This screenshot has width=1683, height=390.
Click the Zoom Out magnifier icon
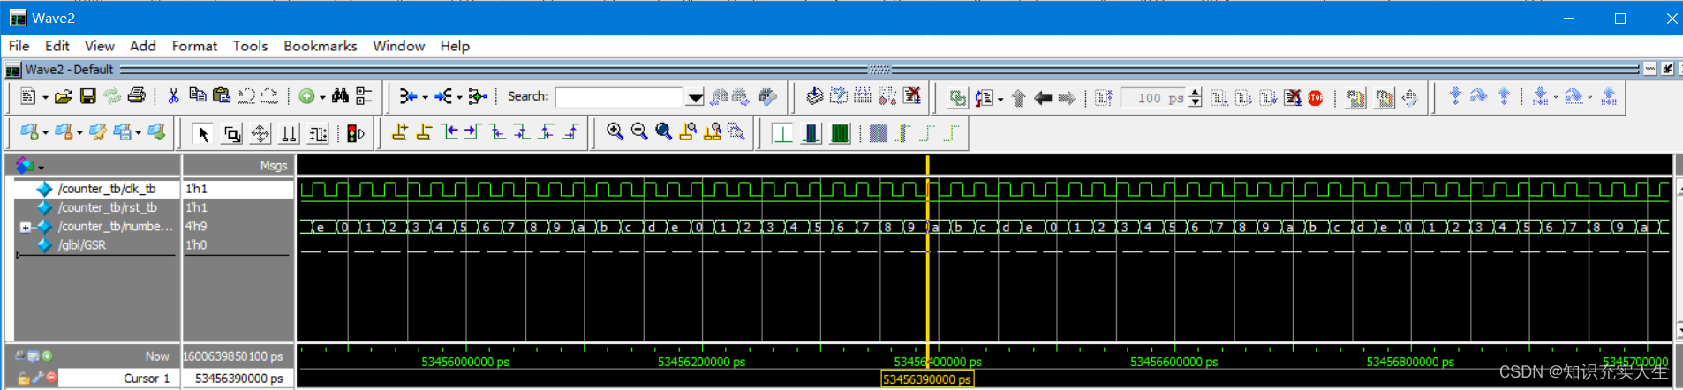point(639,132)
